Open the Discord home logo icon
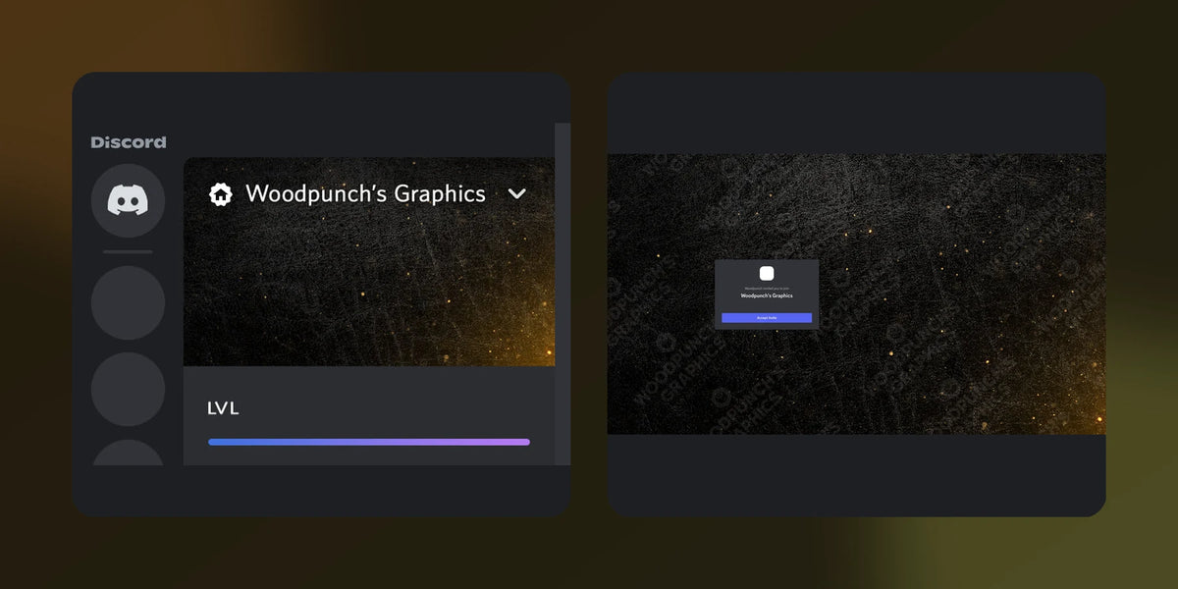Image resolution: width=1178 pixels, height=589 pixels. [128, 201]
